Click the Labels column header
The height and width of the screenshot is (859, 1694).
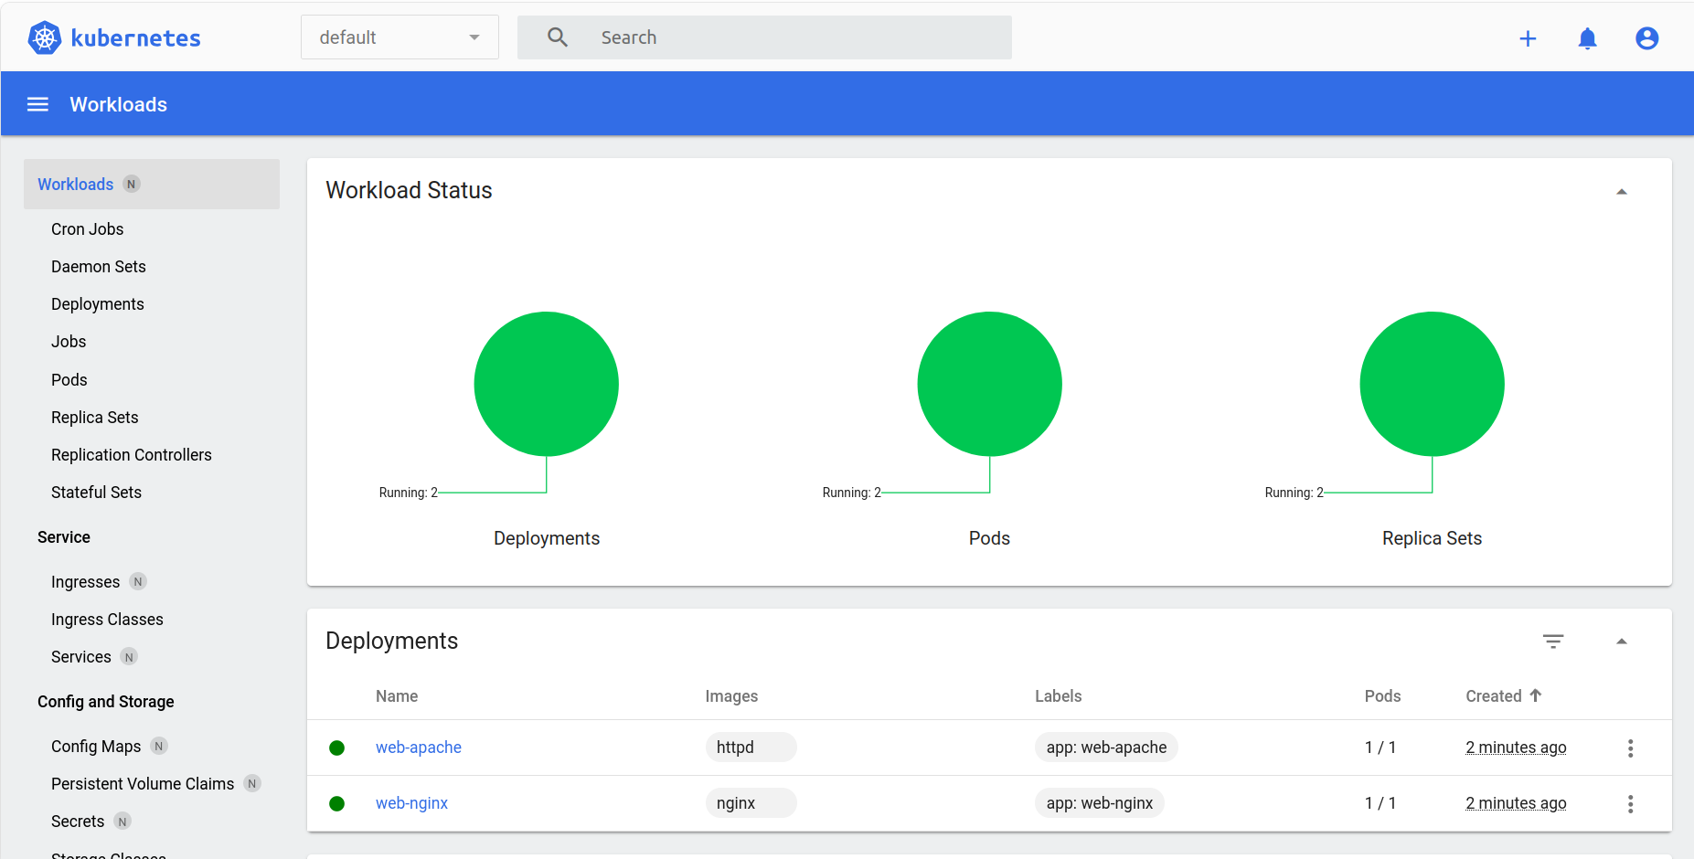point(1058,696)
